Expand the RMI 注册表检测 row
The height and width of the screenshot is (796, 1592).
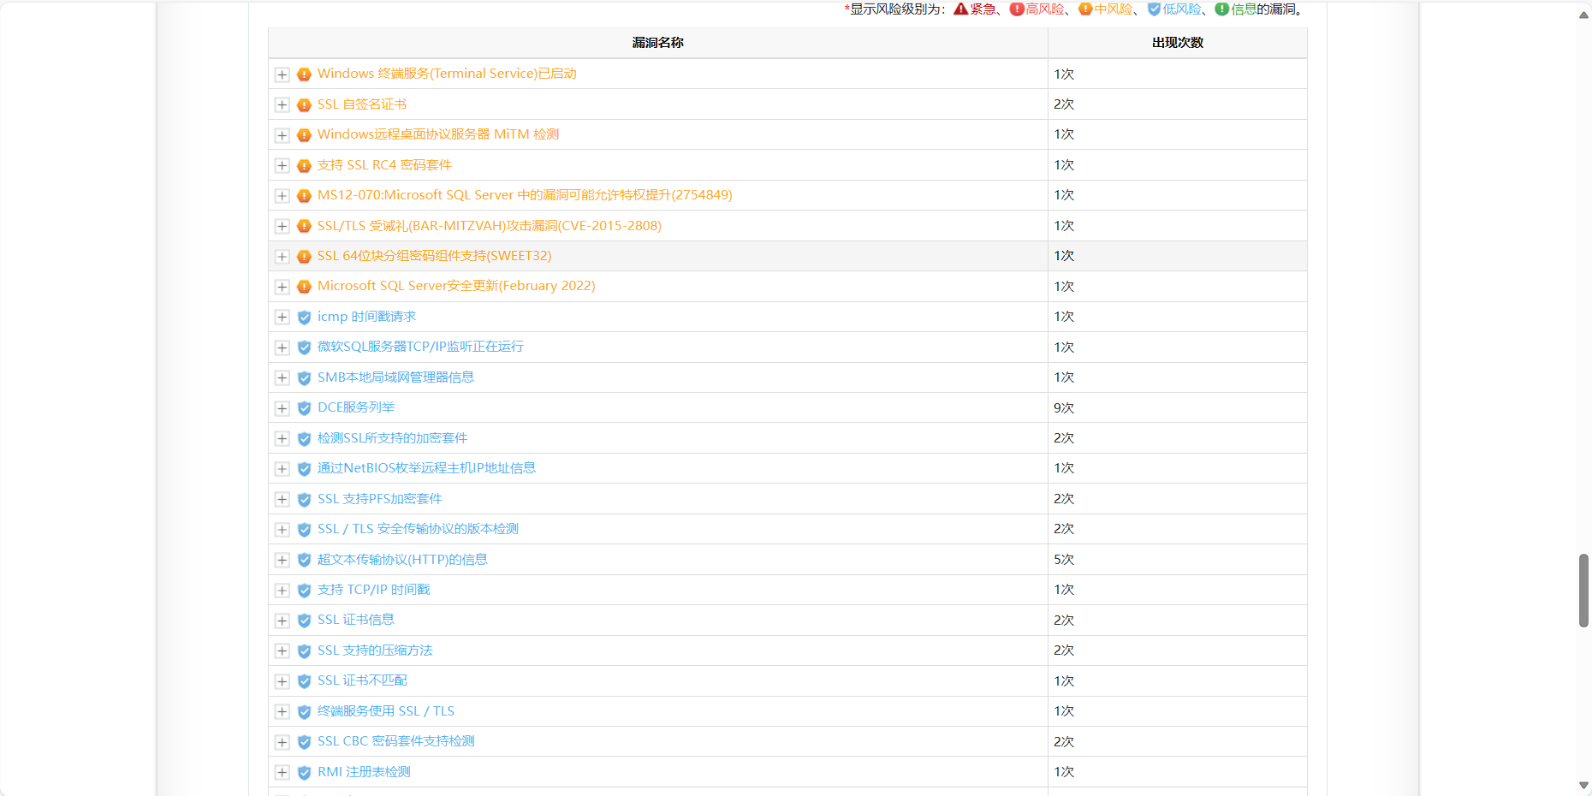pyautogui.click(x=282, y=772)
